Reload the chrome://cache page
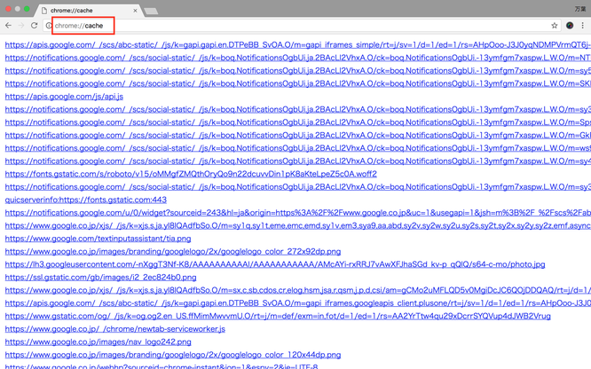This screenshot has width=591, height=369. tap(35, 25)
